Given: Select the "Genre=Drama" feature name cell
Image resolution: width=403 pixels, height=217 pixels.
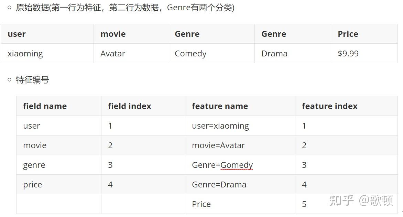Looking at the screenshot, I should (219, 185).
